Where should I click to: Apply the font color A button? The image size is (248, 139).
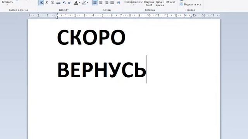[x=76, y=3]
